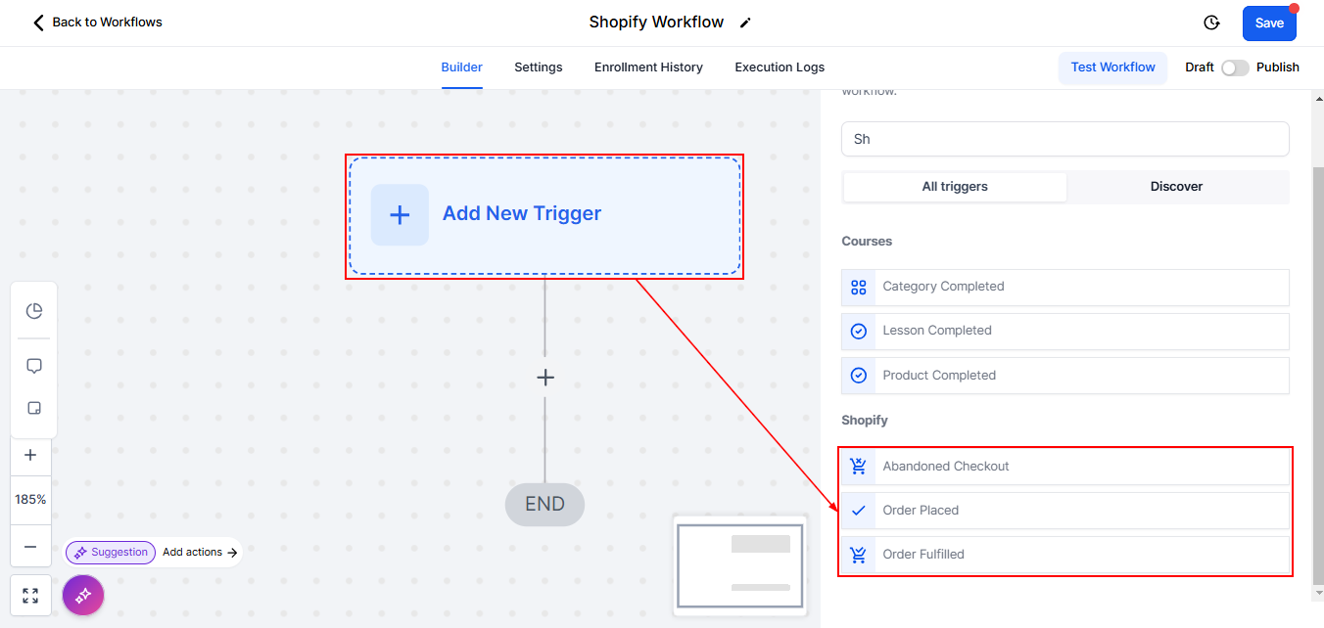The height and width of the screenshot is (628, 1324).
Task: Toggle the Draft/Publish switch
Action: click(1234, 67)
